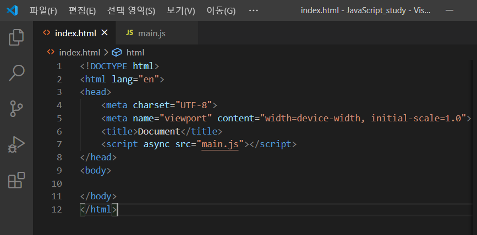
Task: Click the index.html tab file icon
Action: tap(47, 33)
